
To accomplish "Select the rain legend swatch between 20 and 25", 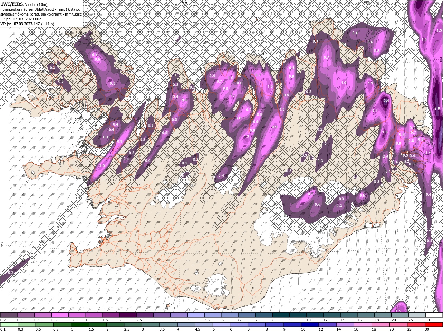I will tap(398, 325).
